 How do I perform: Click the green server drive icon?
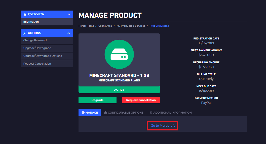point(119,54)
